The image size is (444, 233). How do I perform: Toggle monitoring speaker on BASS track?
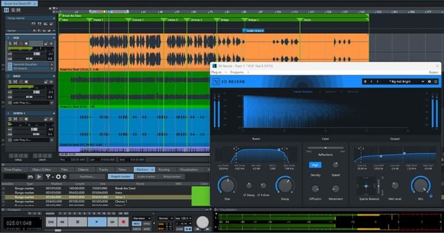[x=26, y=82]
